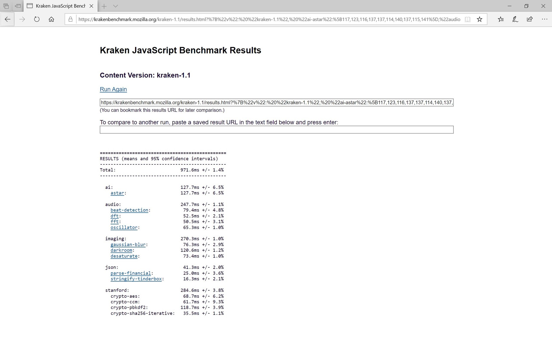The width and height of the screenshot is (552, 353).
Task: Select the results URL text field
Action: tap(277, 102)
